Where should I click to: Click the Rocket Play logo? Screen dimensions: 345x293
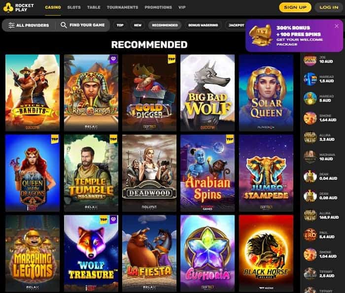[19, 7]
